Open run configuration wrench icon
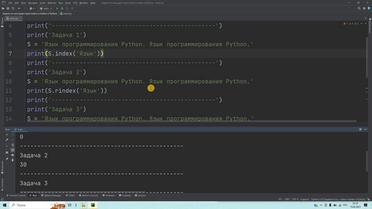372x209 pixels. [7, 140]
